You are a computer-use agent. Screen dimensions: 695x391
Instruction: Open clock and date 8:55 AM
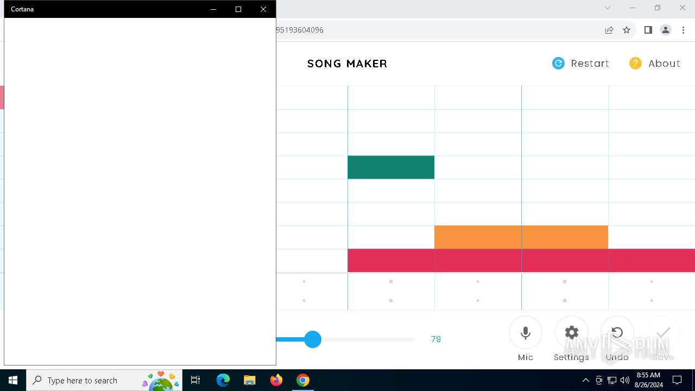(x=648, y=380)
